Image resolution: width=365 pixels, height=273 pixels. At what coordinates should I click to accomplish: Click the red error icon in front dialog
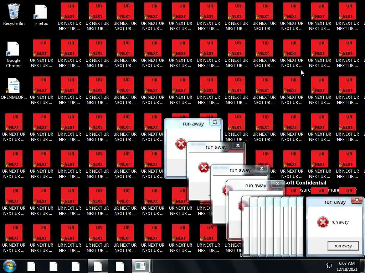point(323,222)
